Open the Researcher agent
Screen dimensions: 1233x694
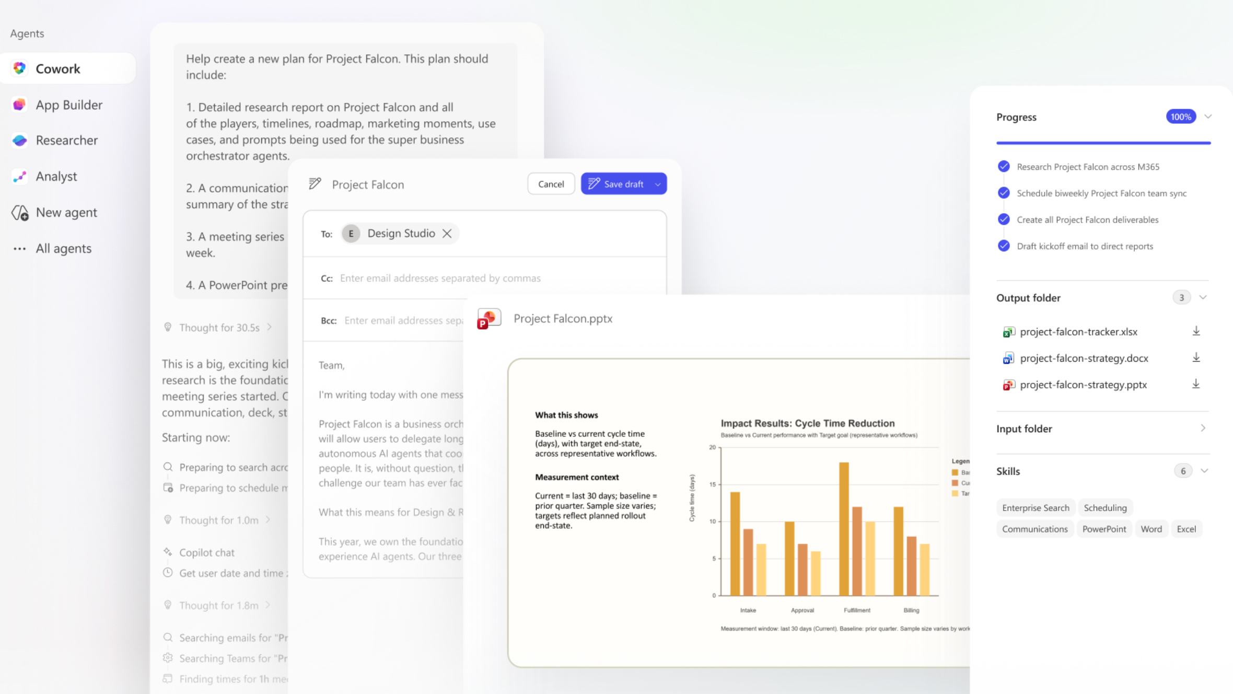[x=66, y=141]
